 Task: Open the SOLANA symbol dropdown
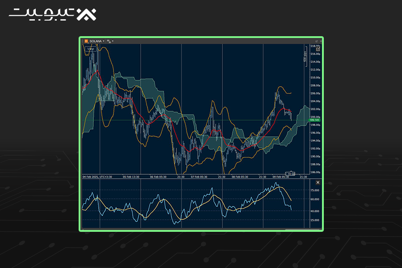104,41
